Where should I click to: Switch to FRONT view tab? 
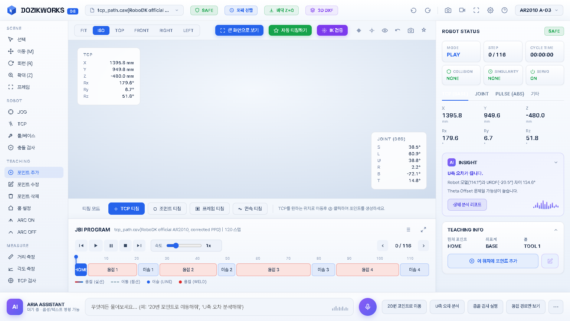141,30
